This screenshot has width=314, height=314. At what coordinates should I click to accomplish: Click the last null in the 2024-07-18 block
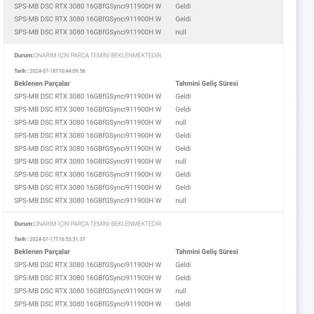(181, 201)
